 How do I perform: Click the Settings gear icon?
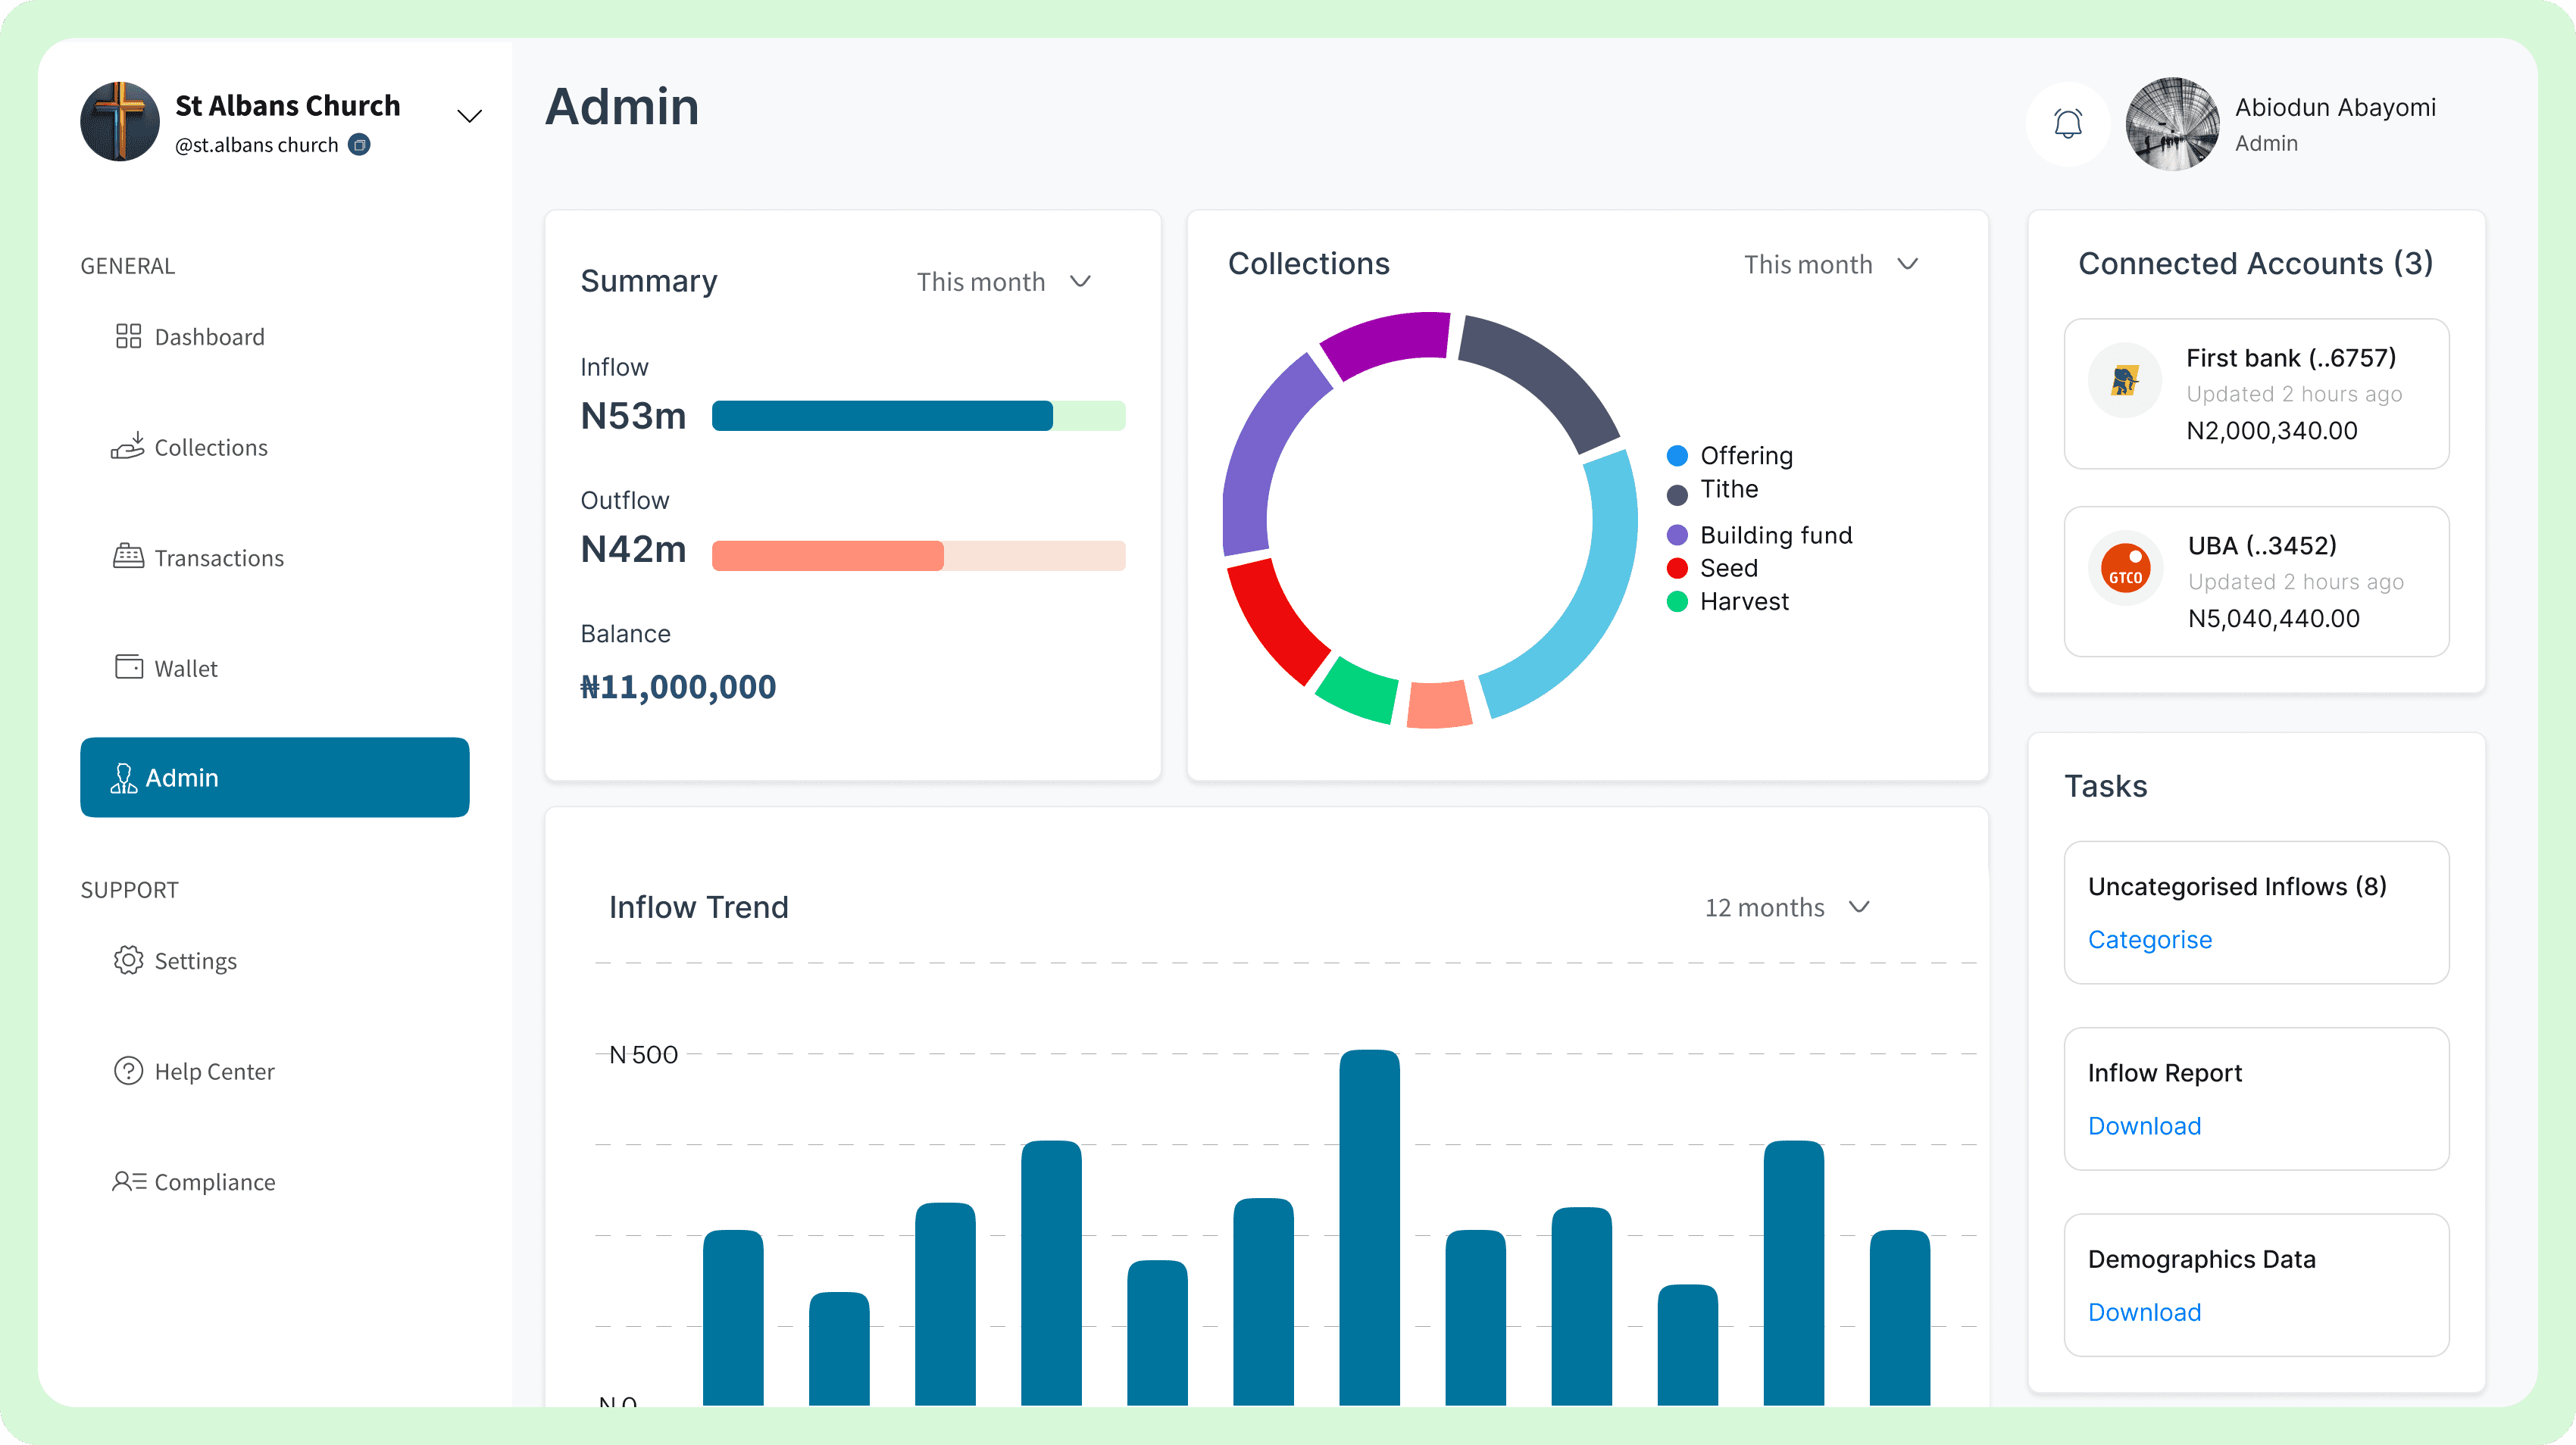[128, 960]
